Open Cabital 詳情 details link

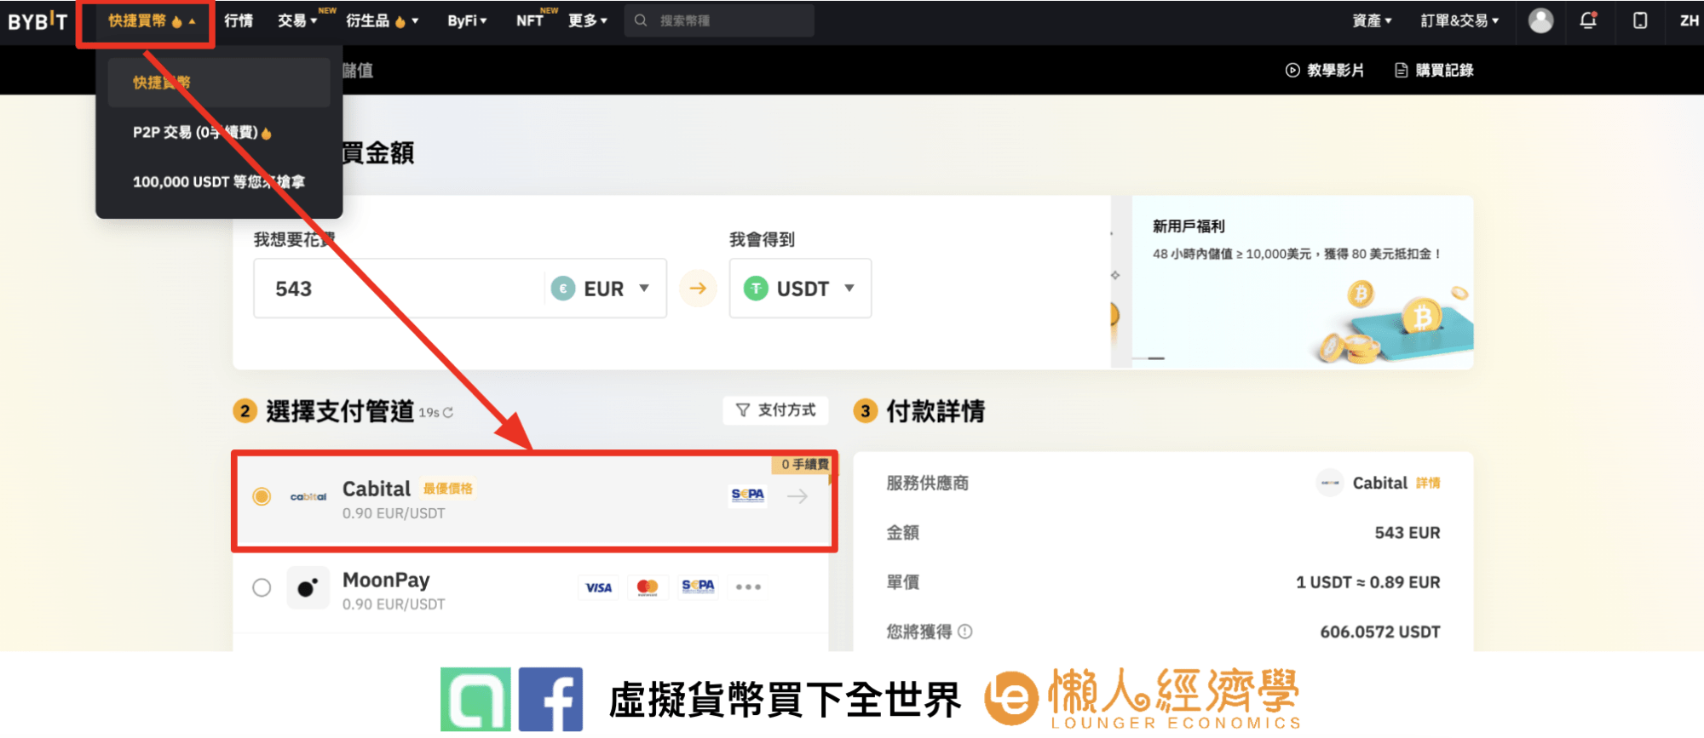pyautogui.click(x=1428, y=483)
